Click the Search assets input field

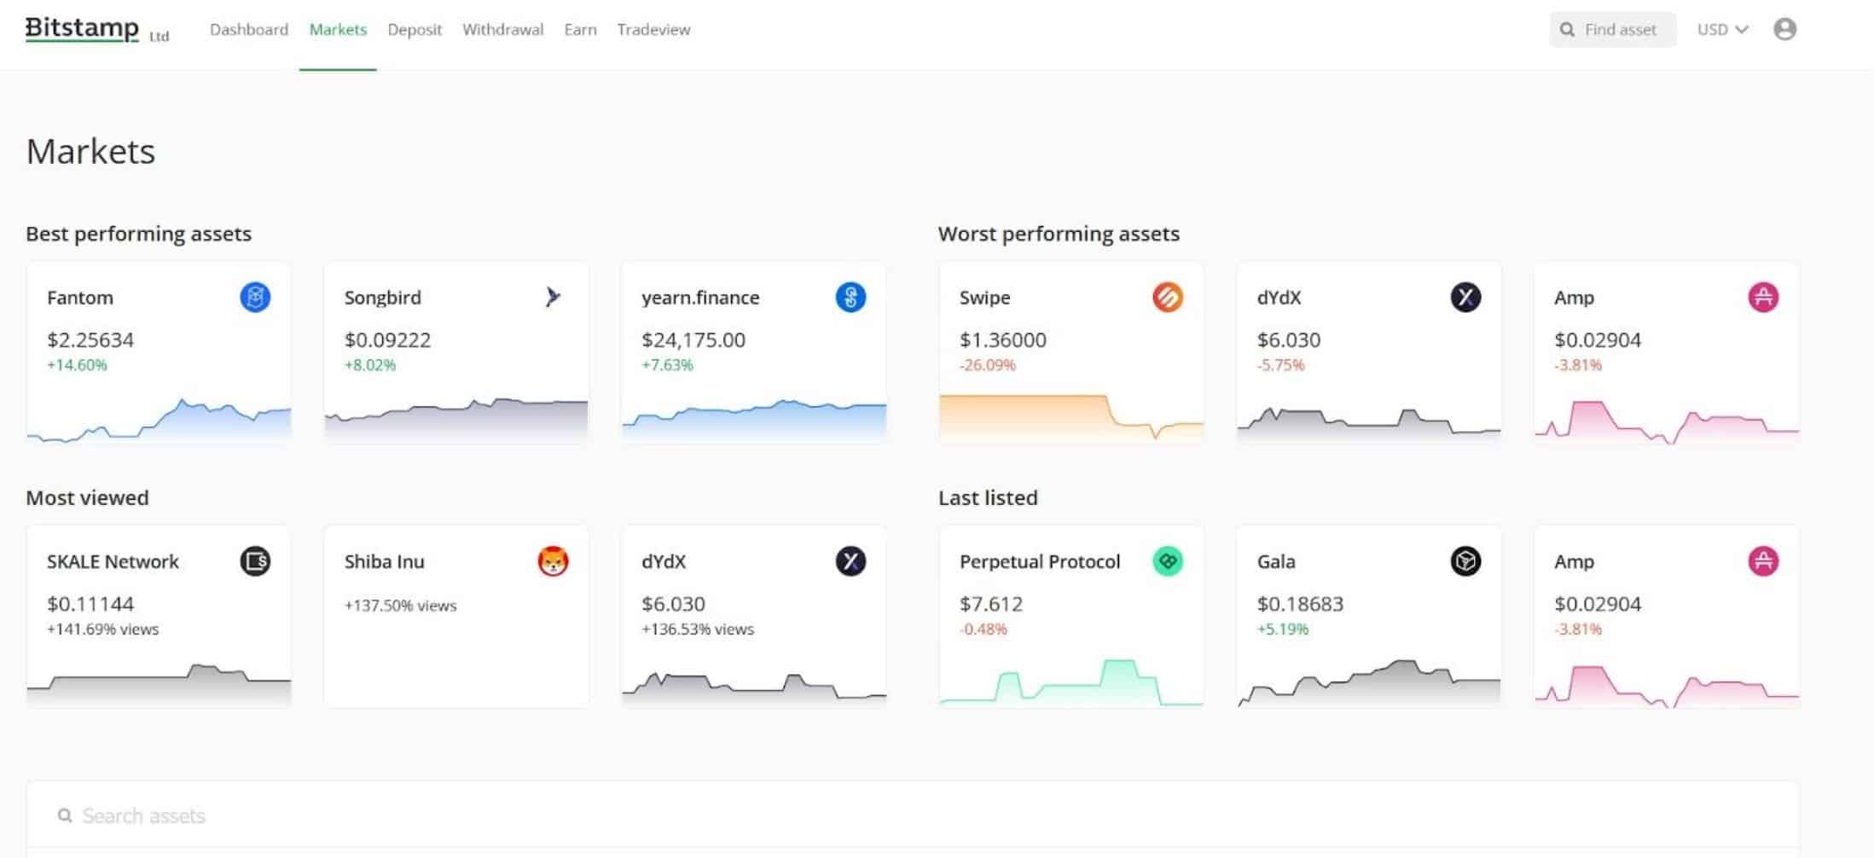point(913,816)
